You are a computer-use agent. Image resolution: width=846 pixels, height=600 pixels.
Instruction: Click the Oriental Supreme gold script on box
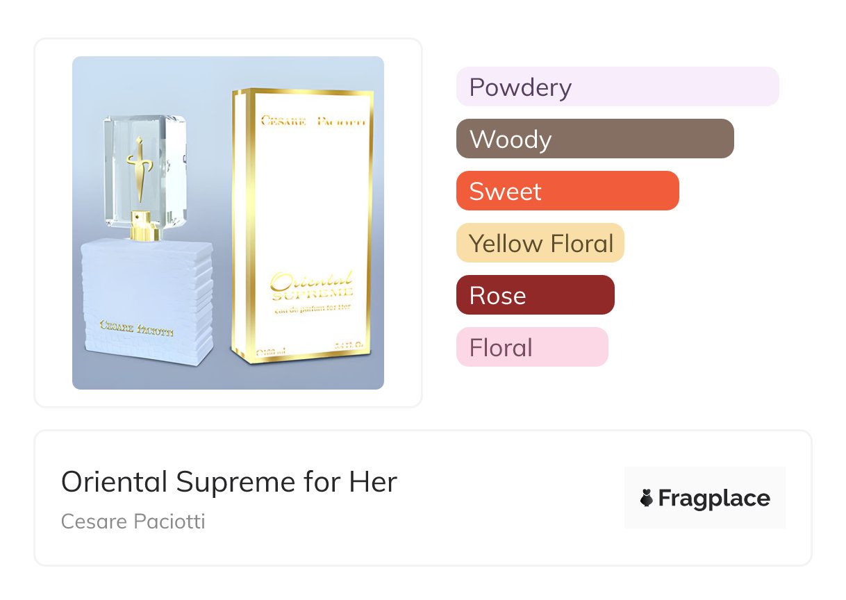point(313,283)
